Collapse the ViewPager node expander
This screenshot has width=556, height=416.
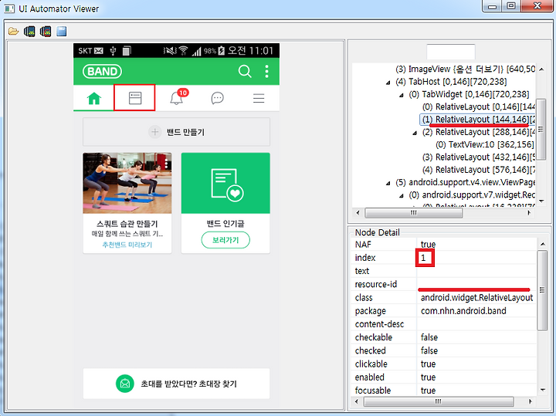[x=388, y=183]
